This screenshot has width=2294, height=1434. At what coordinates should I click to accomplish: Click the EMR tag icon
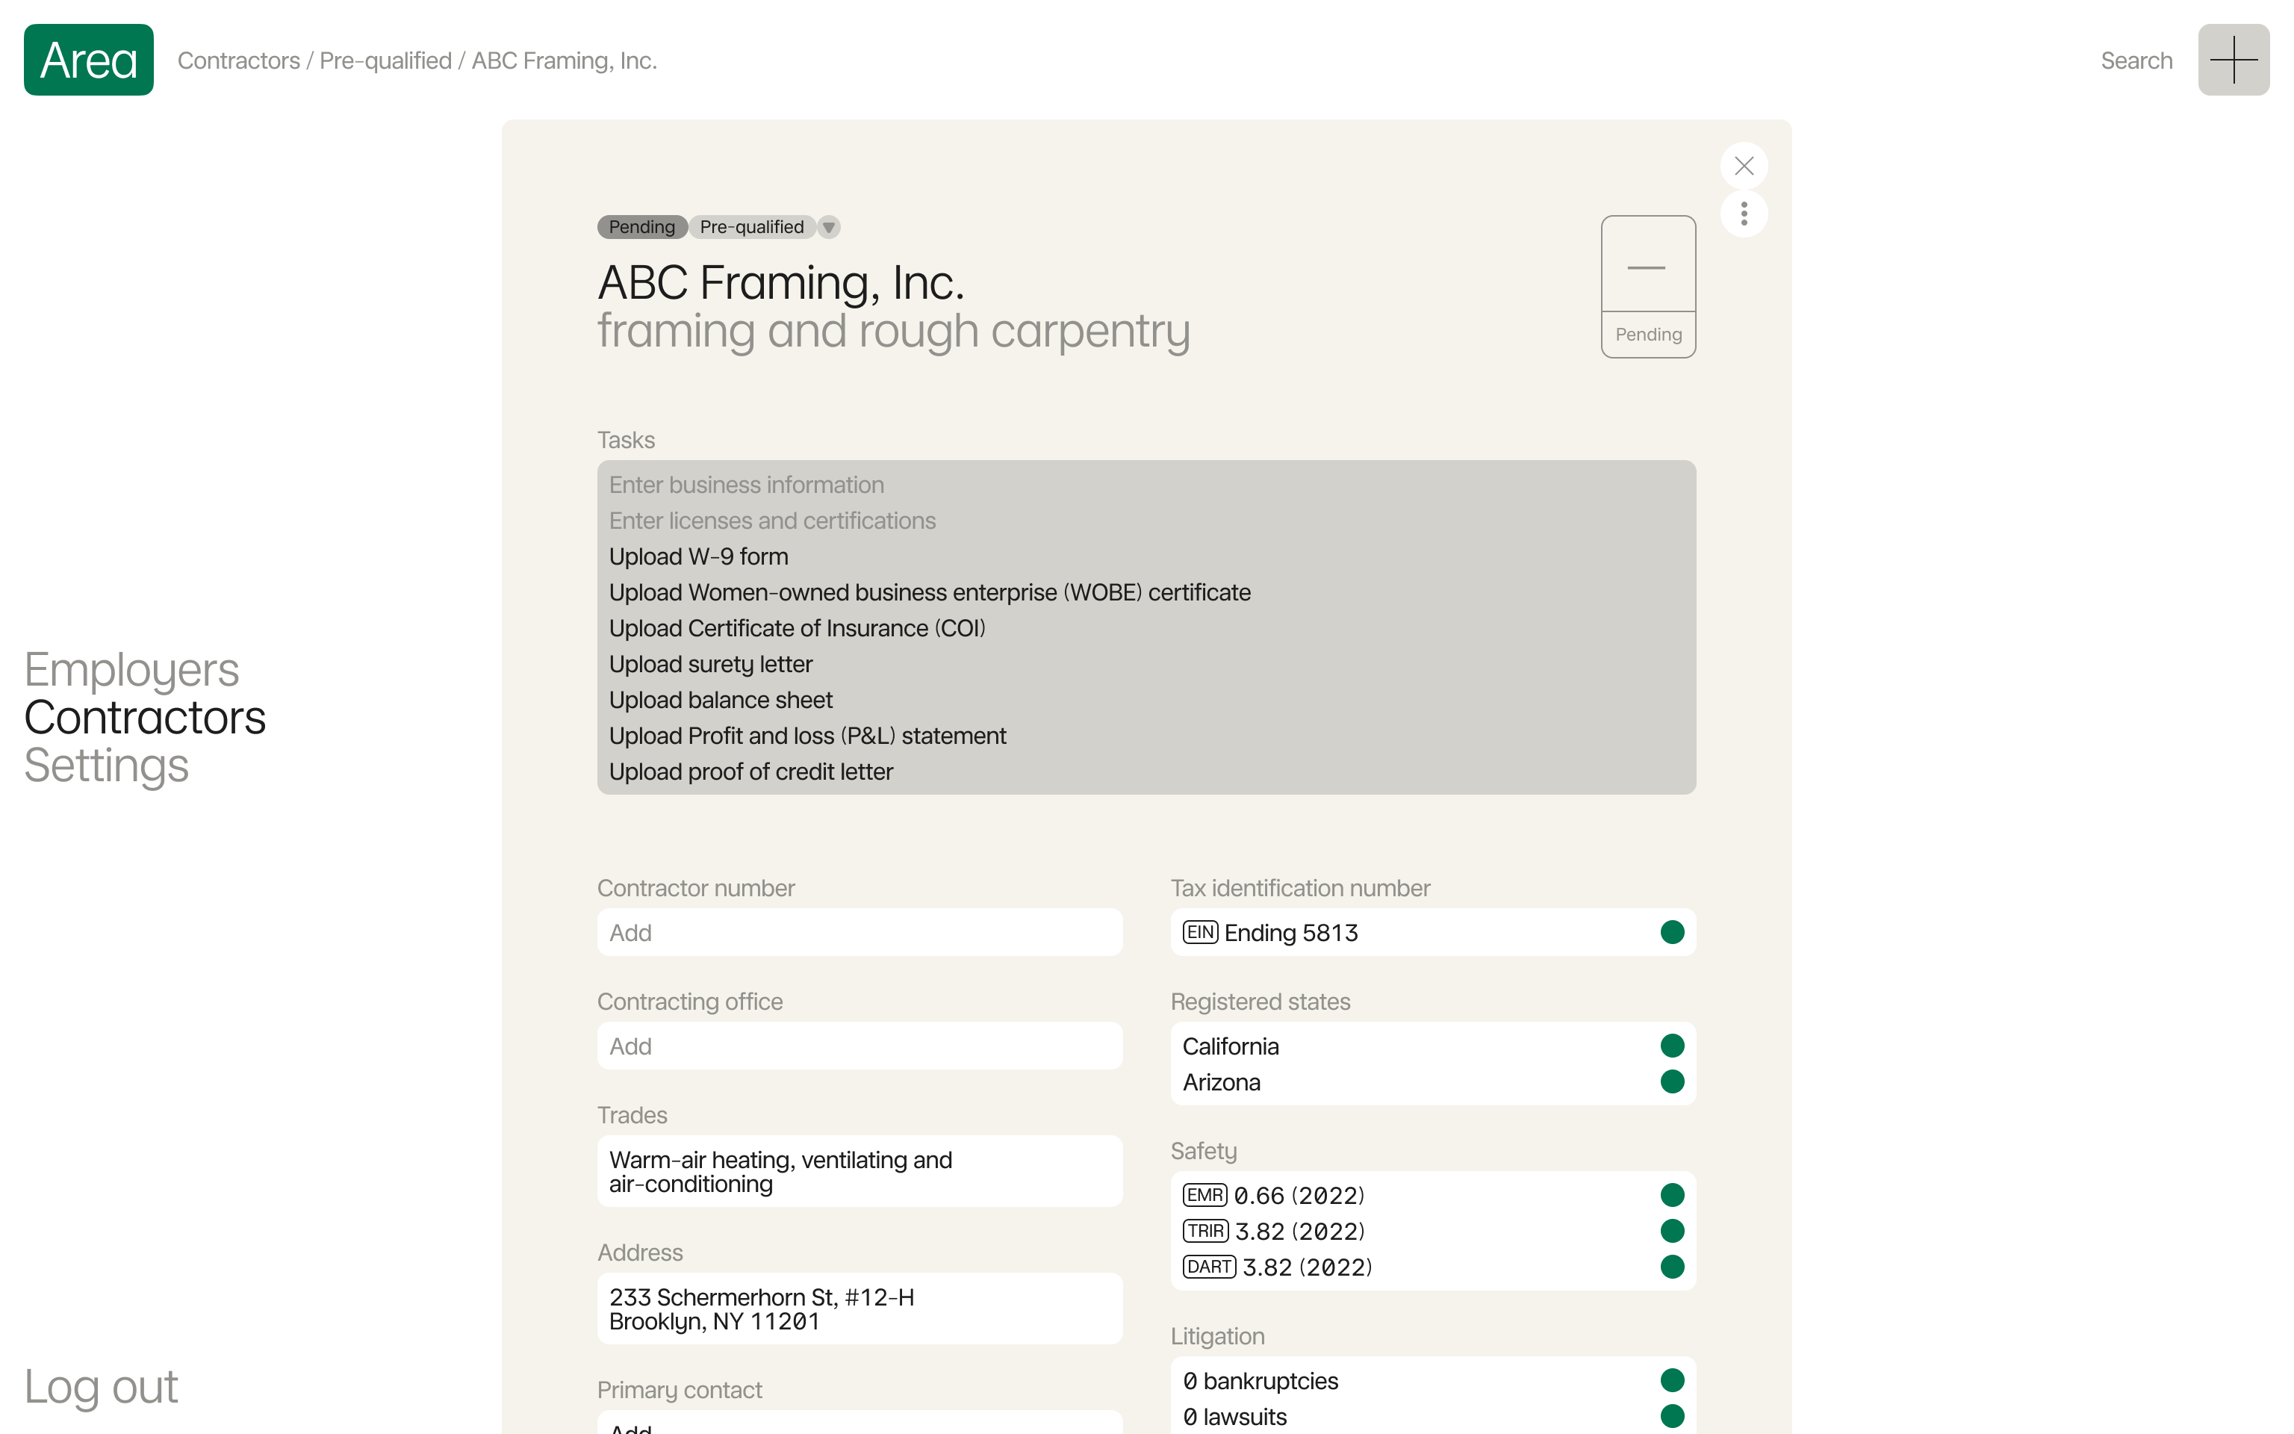[x=1204, y=1195]
